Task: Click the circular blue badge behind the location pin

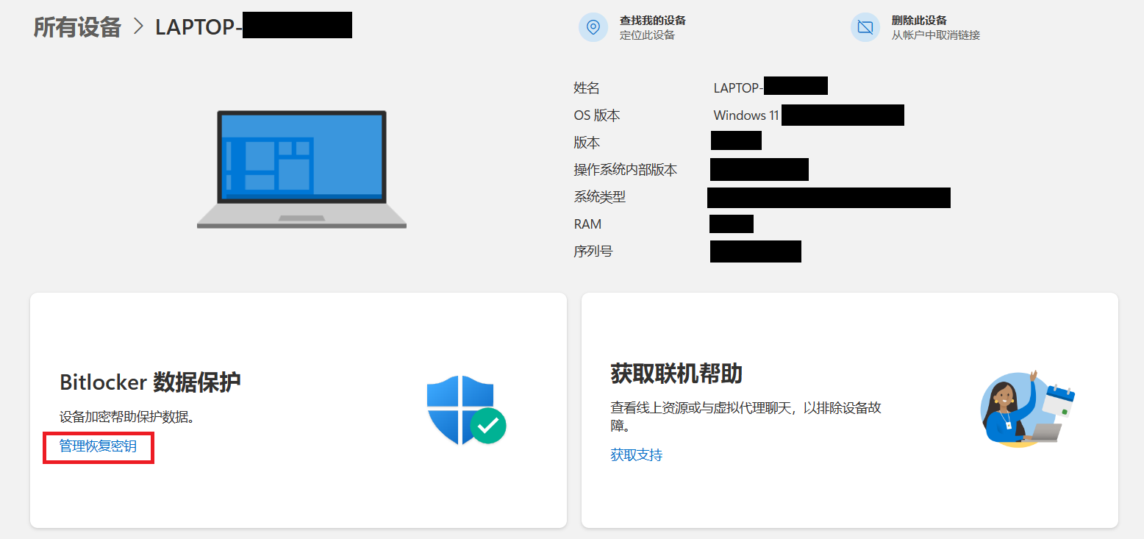Action: (593, 27)
